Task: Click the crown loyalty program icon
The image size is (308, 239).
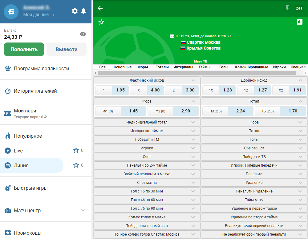Action: click(8, 69)
